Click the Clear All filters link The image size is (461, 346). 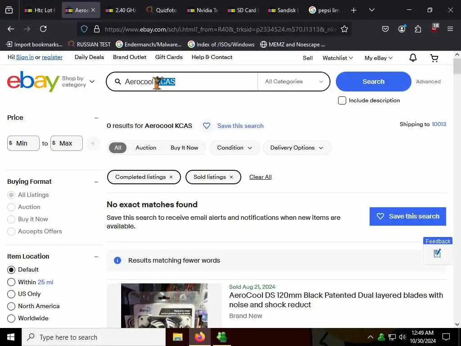click(x=260, y=177)
